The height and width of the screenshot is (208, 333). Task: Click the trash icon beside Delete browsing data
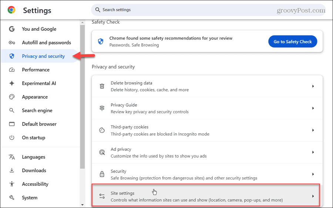[x=102, y=86]
